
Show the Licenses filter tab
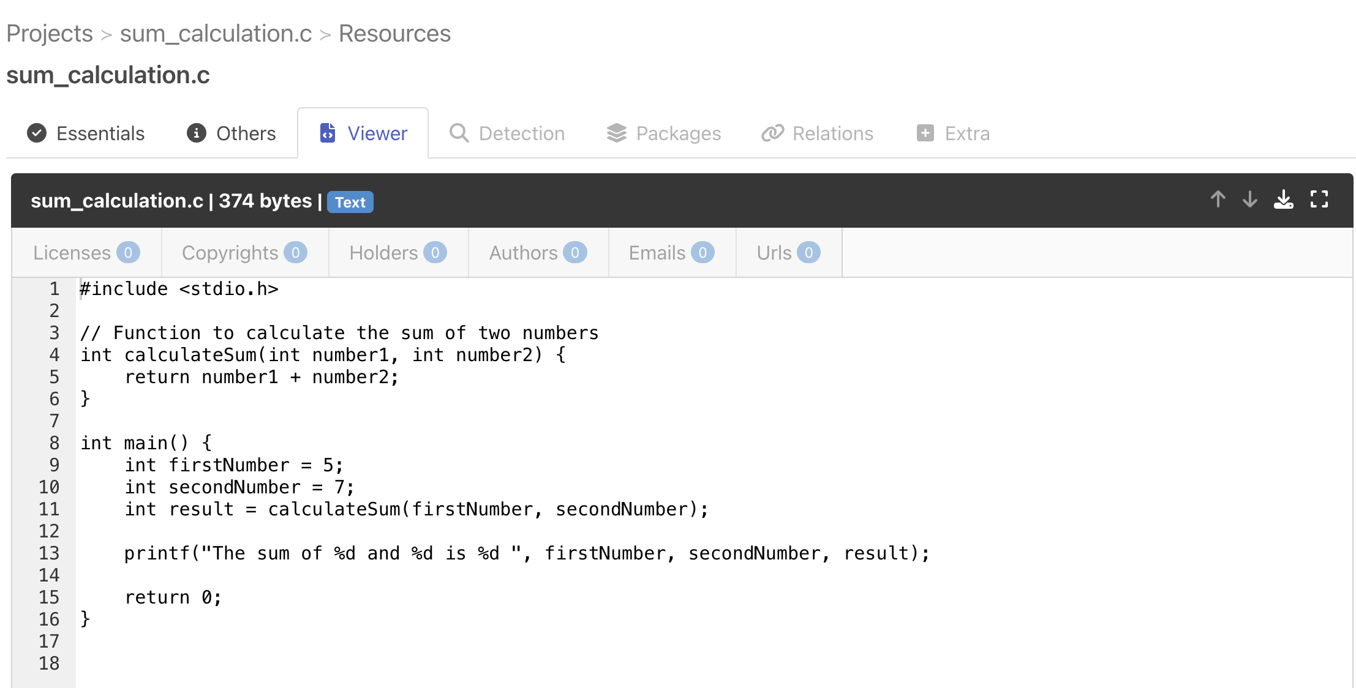(x=86, y=253)
